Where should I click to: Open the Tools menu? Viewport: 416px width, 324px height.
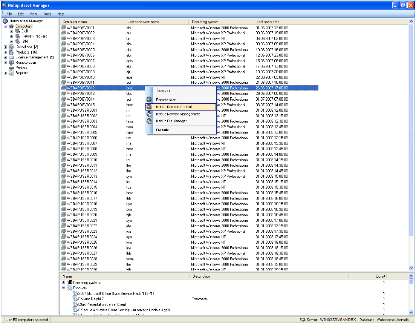(x=47, y=14)
